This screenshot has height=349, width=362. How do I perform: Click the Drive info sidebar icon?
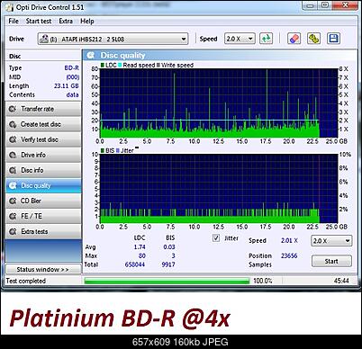13,155
